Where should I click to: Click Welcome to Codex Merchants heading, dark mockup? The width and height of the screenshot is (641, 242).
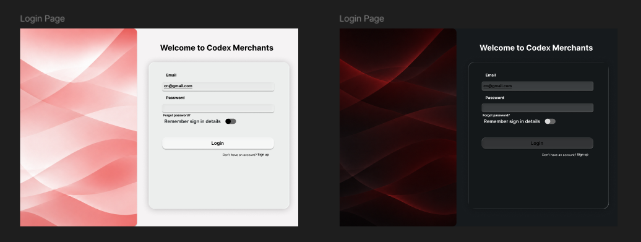pyautogui.click(x=536, y=48)
